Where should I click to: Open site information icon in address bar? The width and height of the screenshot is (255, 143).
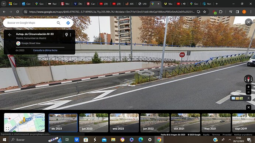(25, 12)
